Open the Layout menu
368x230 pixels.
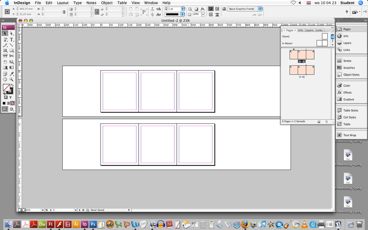[62, 3]
